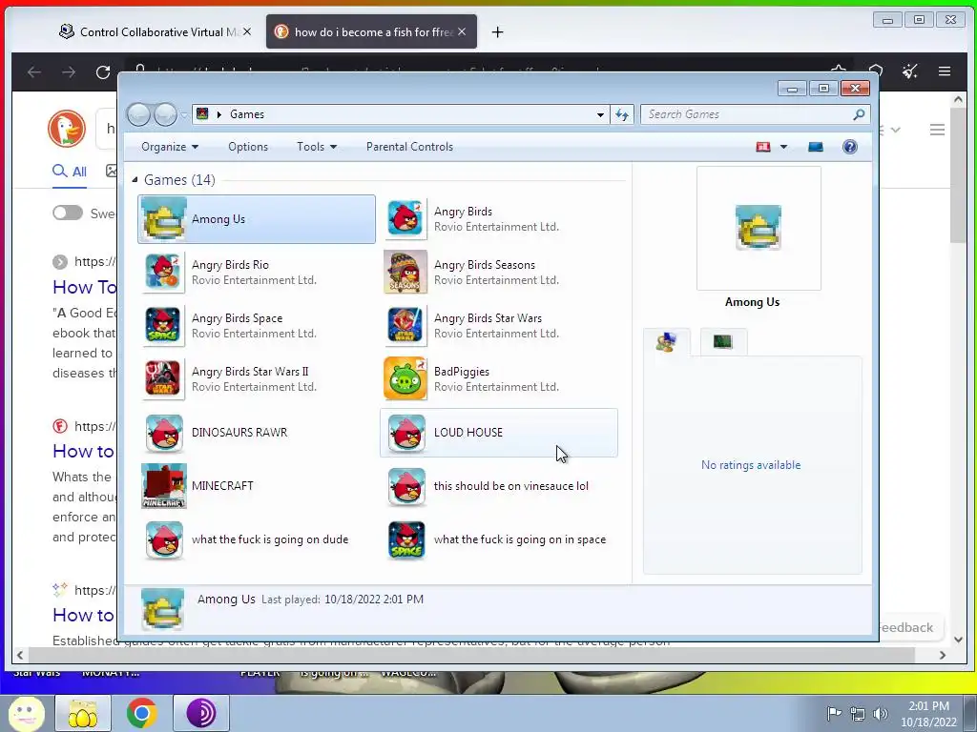Image resolution: width=977 pixels, height=732 pixels.
Task: Click 'No ratings available' text
Action: click(751, 465)
